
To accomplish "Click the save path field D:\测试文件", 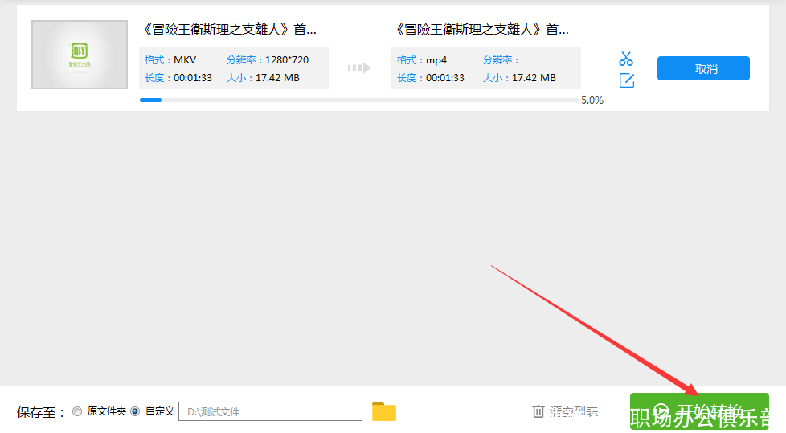I will click(x=270, y=411).
